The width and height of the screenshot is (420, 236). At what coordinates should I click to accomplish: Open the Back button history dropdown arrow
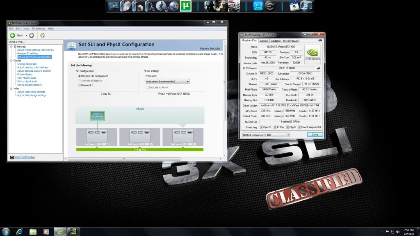26,35
